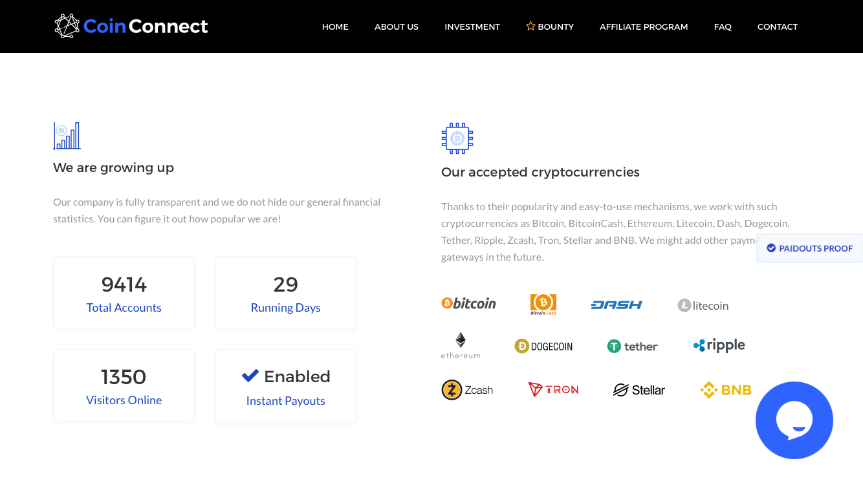Image resolution: width=863 pixels, height=485 pixels.
Task: Click the bar chart growth icon
Action: [67, 136]
